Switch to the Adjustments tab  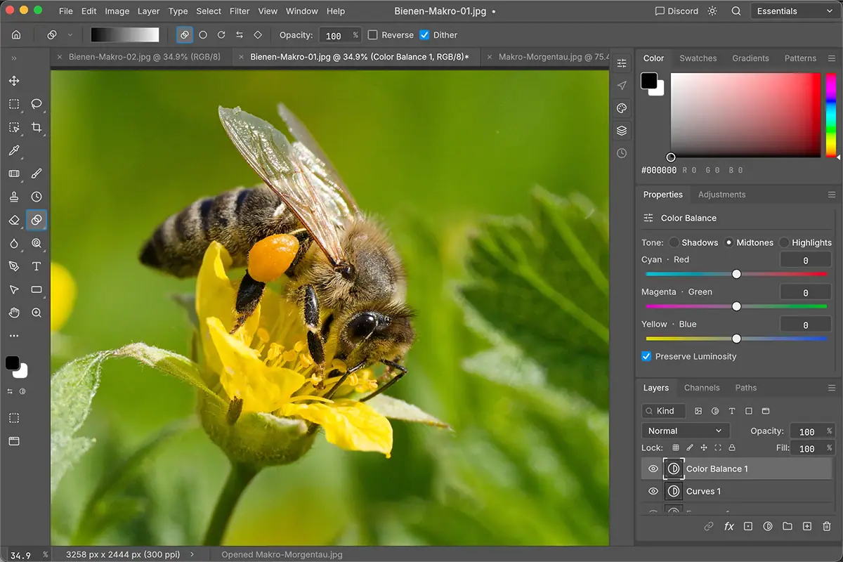(x=721, y=195)
